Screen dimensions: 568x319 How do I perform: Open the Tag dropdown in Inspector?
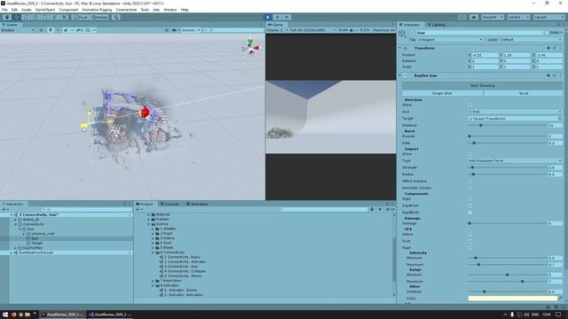pyautogui.click(x=450, y=39)
